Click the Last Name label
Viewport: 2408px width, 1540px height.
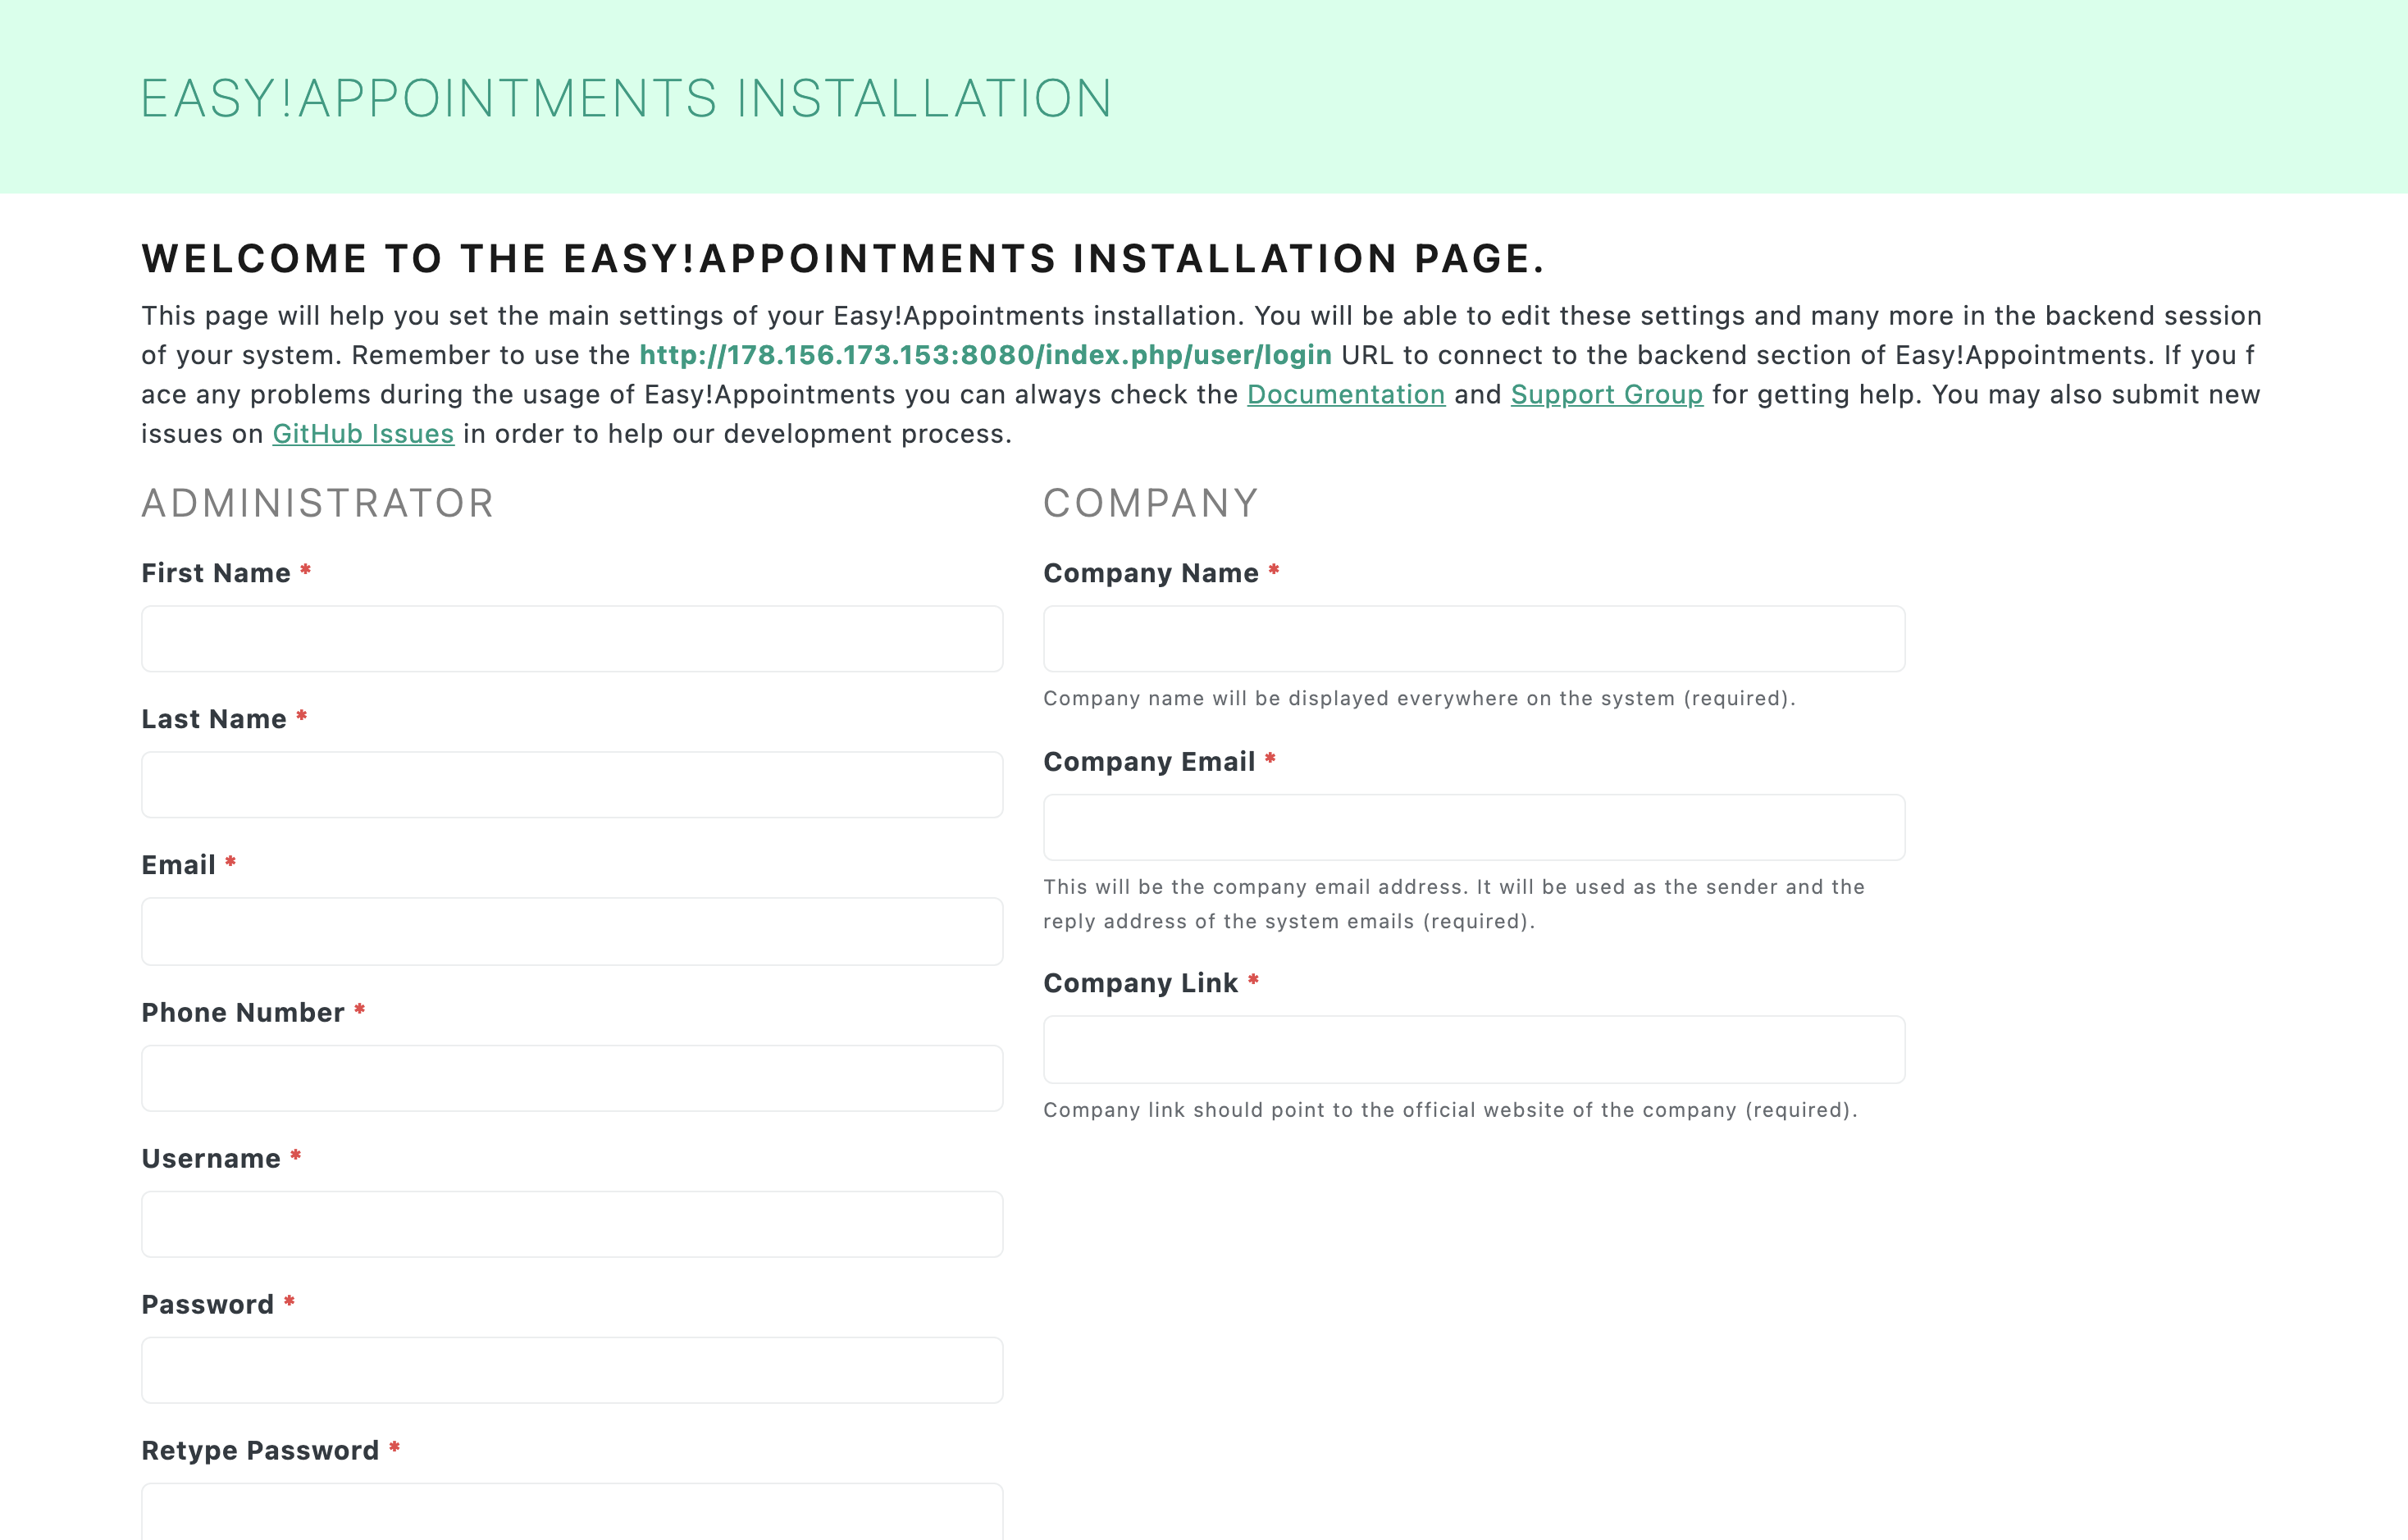click(x=214, y=719)
